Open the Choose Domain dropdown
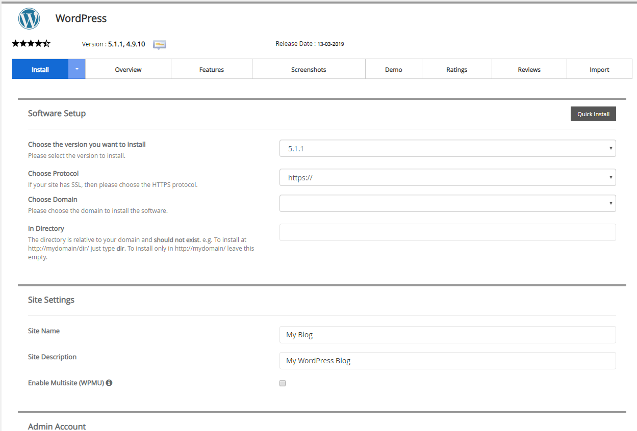 [x=448, y=203]
